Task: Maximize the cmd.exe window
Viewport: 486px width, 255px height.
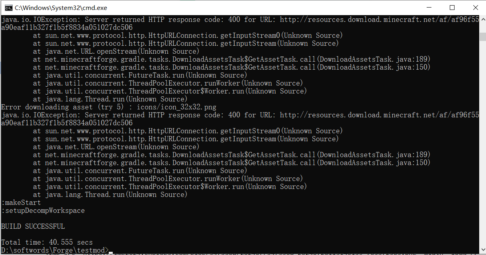Action: pyautogui.click(x=452, y=8)
